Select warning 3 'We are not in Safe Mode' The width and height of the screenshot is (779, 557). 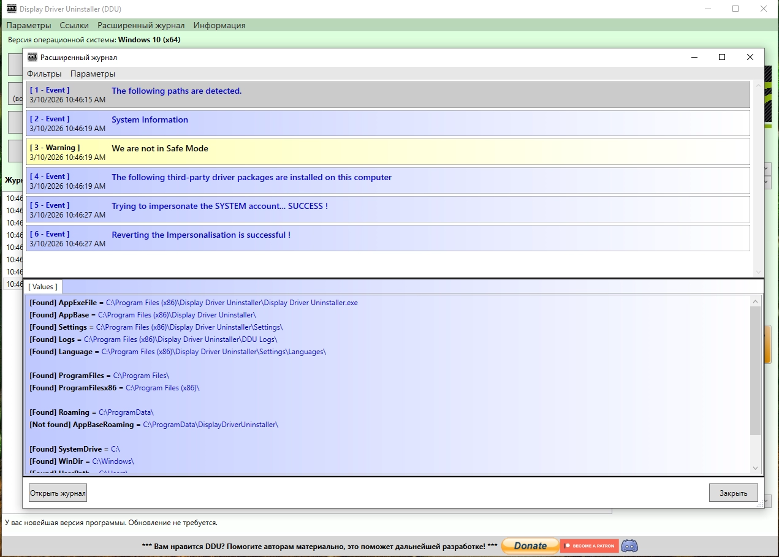388,152
